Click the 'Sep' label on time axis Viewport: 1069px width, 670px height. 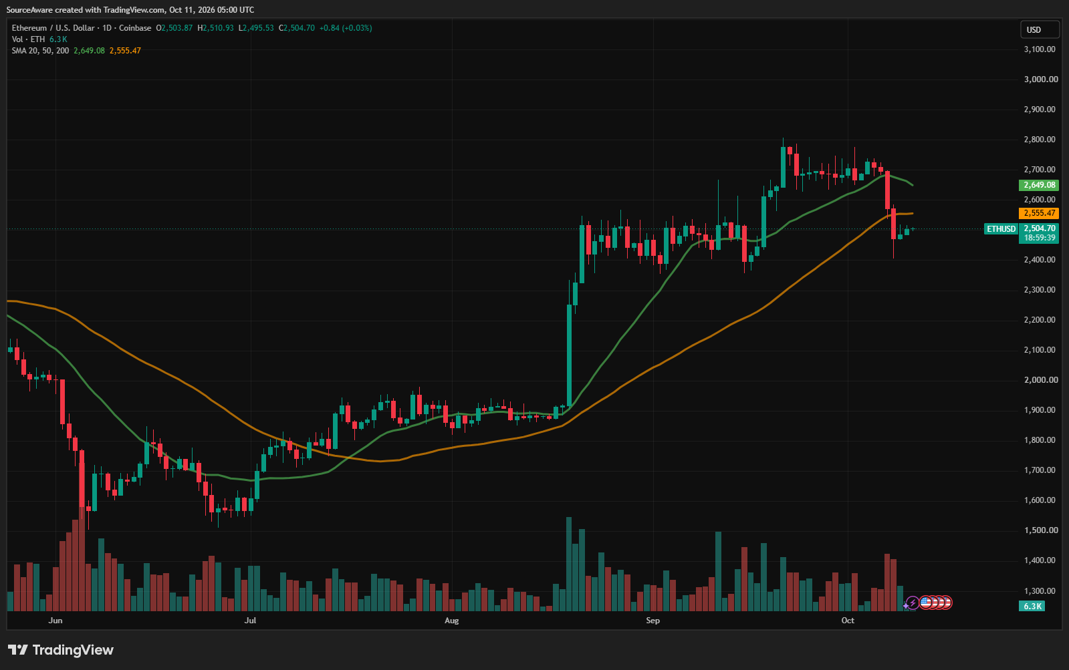click(653, 621)
